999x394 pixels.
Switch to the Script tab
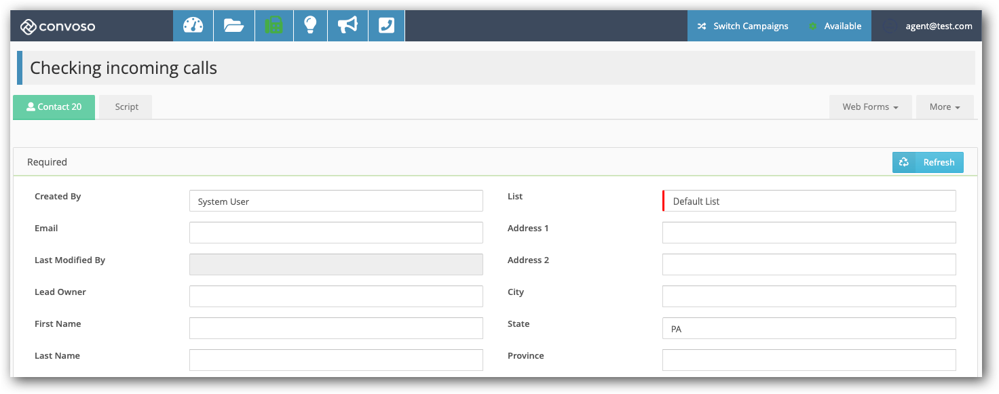click(125, 106)
